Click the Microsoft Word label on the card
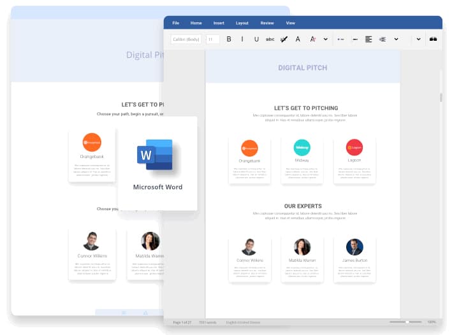Viewport: 459px width, 335px height. point(157,187)
